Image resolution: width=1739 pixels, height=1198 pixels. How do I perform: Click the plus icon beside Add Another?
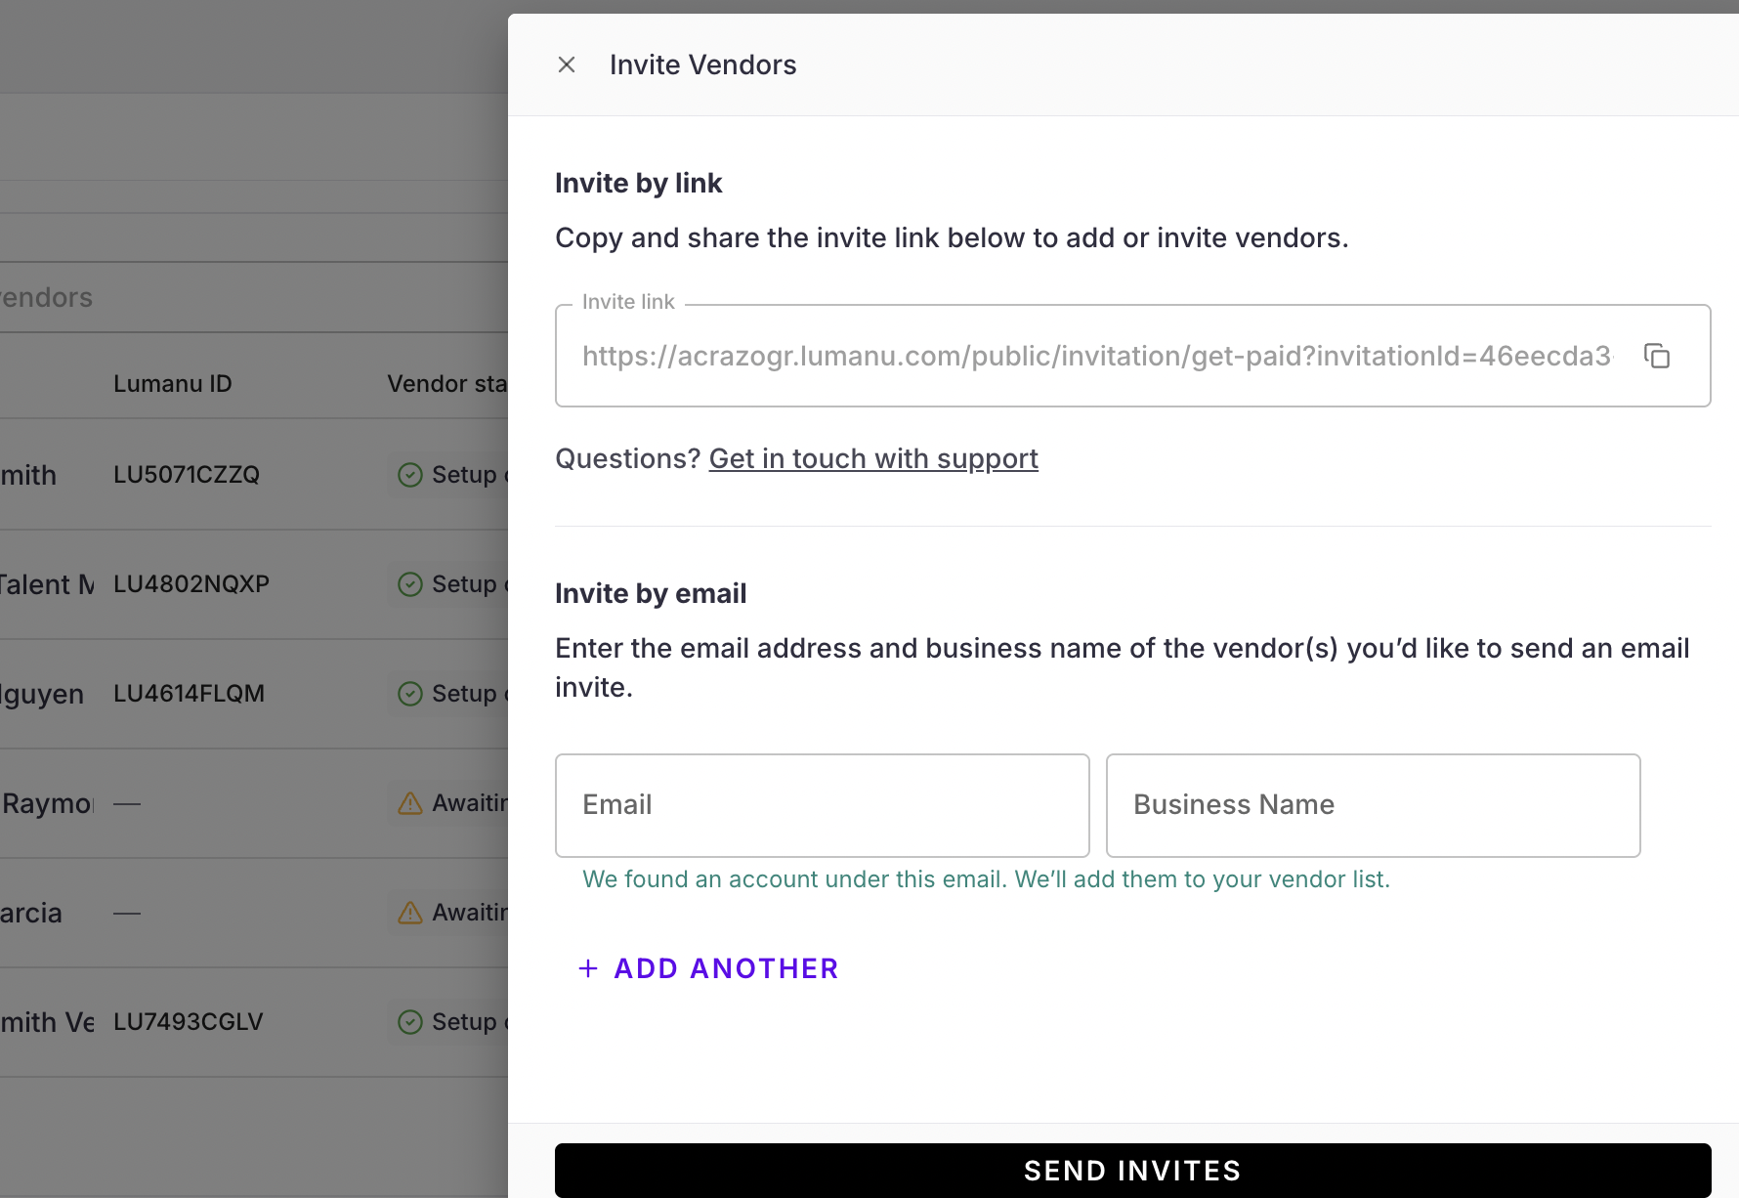588,968
